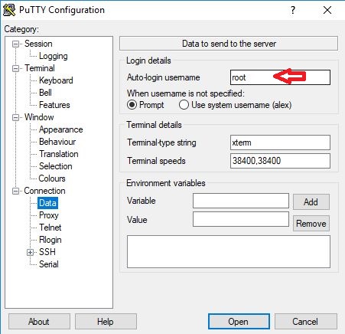Click the About button
This screenshot has height=334, width=345.
(x=39, y=322)
